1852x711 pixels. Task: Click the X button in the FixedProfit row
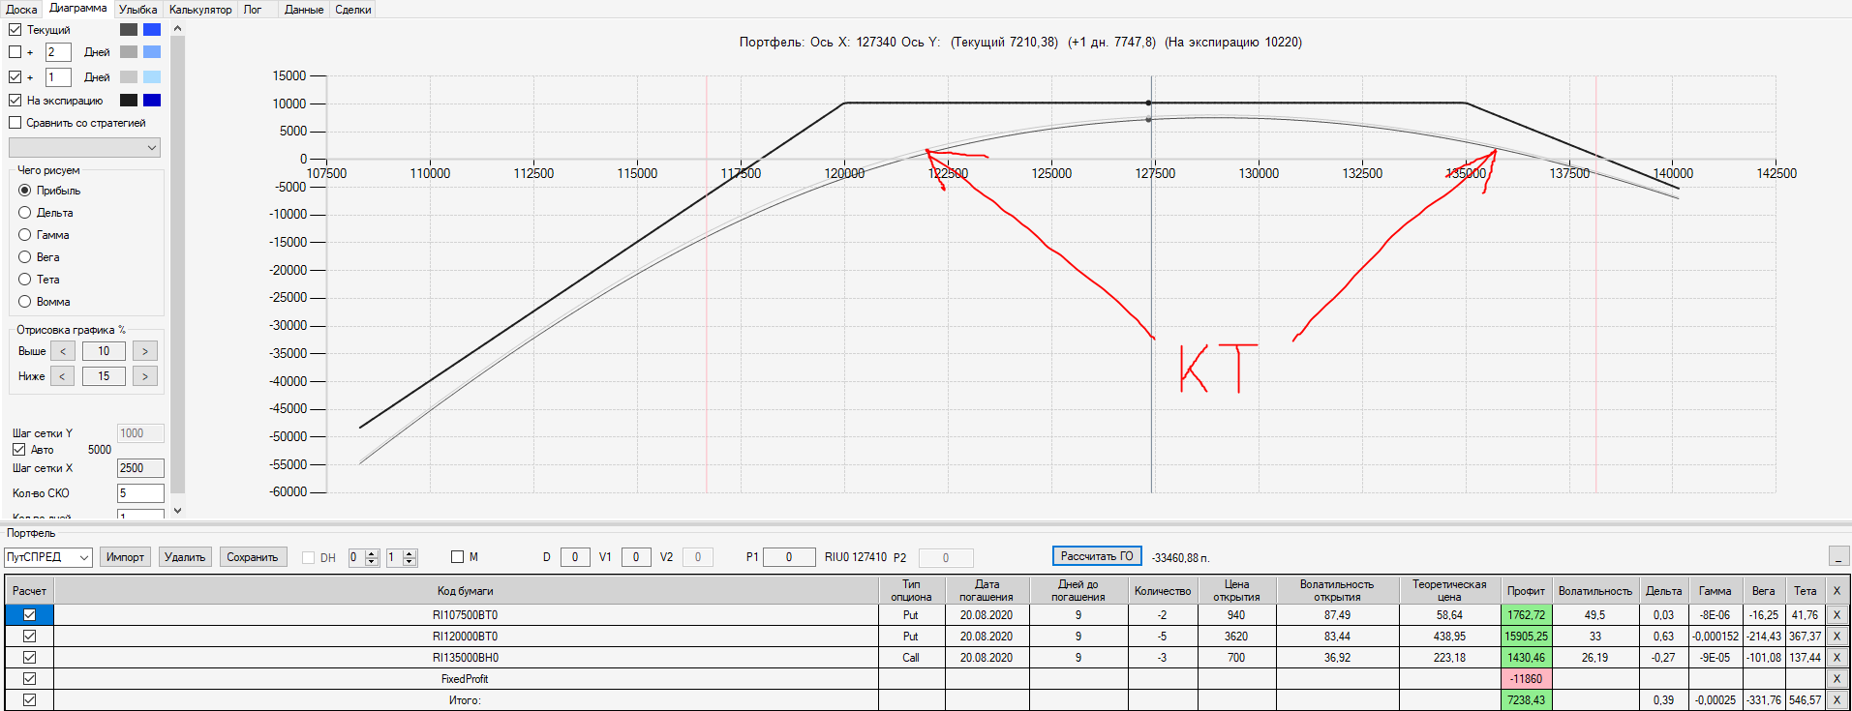1837,679
